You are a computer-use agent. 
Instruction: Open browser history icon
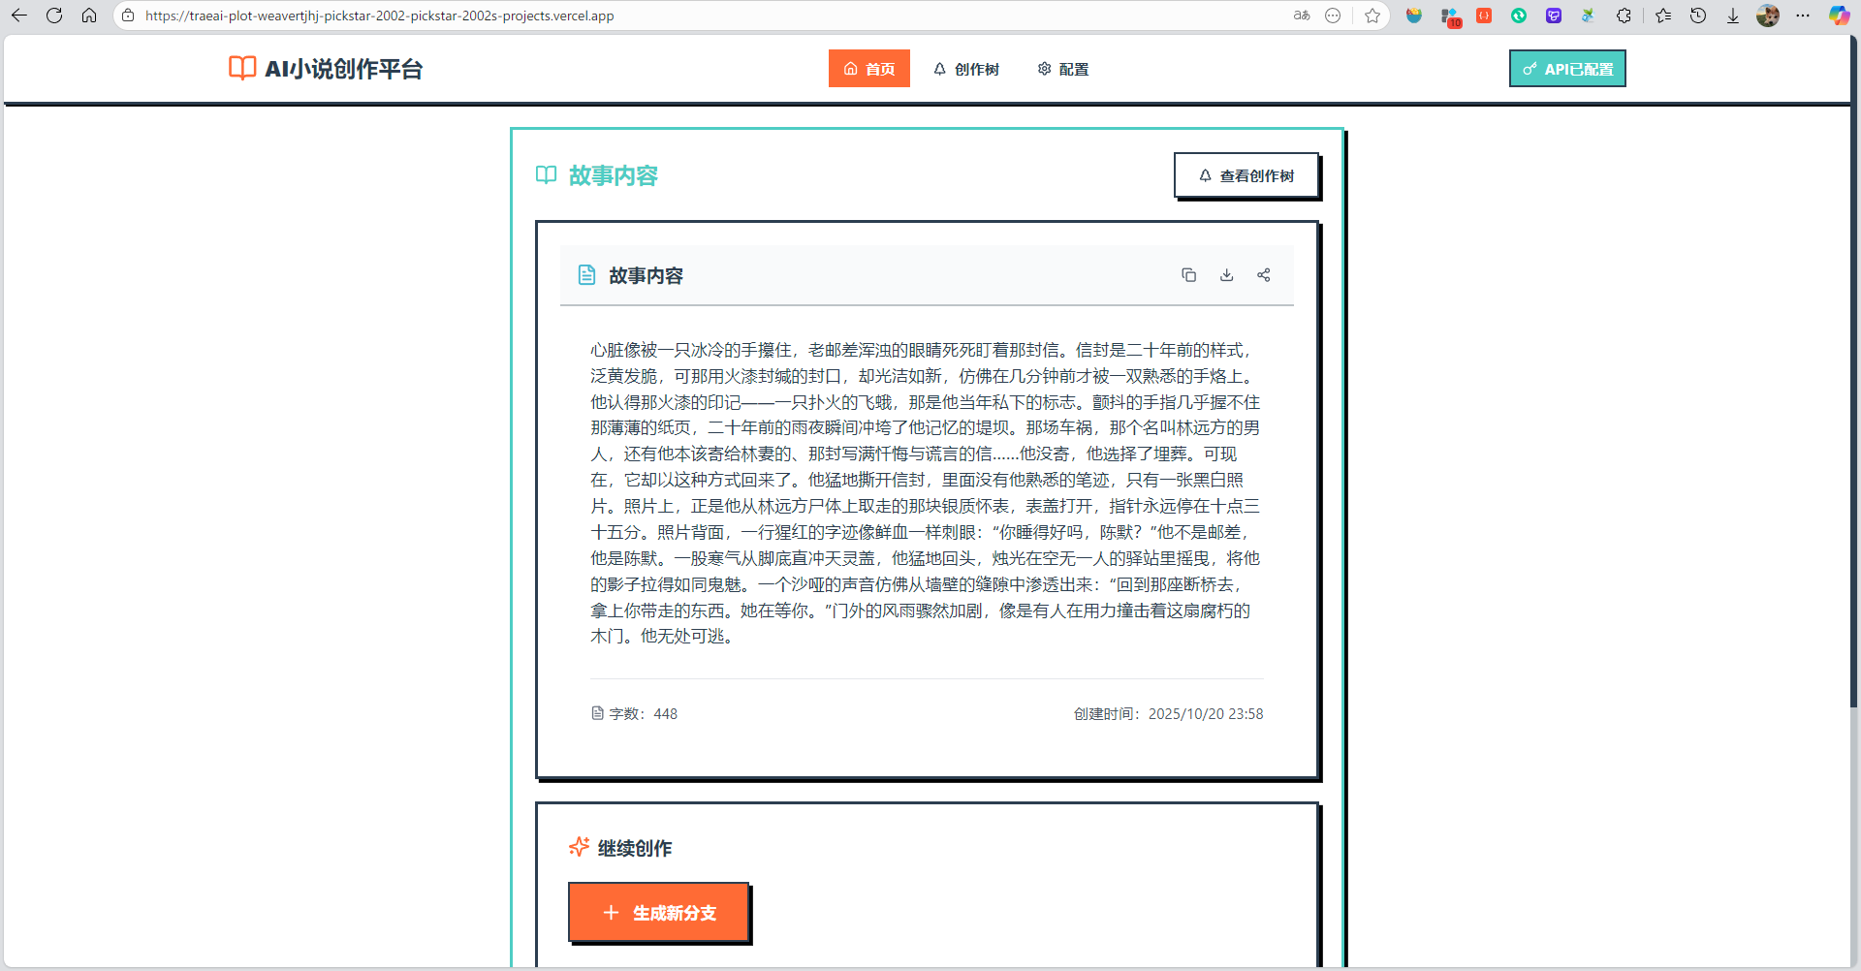[1698, 16]
